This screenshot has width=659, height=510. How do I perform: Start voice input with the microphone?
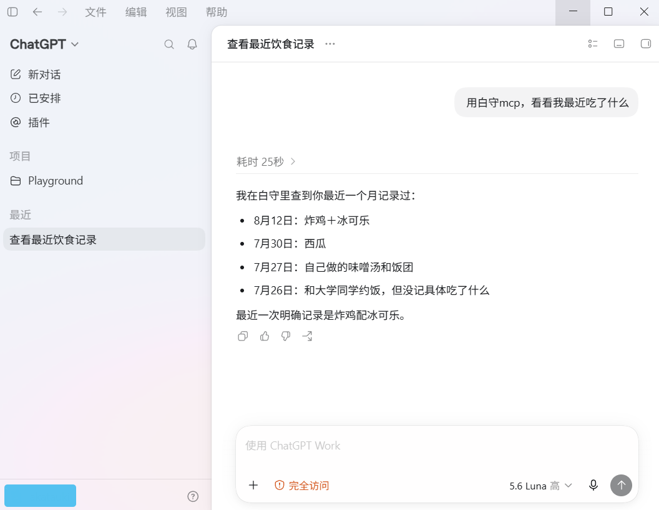click(593, 485)
